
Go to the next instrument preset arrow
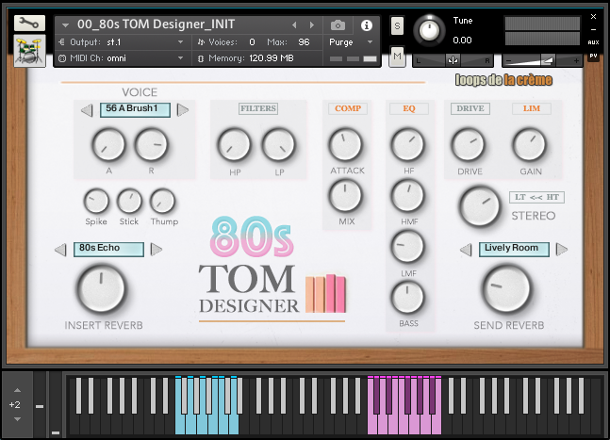coord(312,25)
